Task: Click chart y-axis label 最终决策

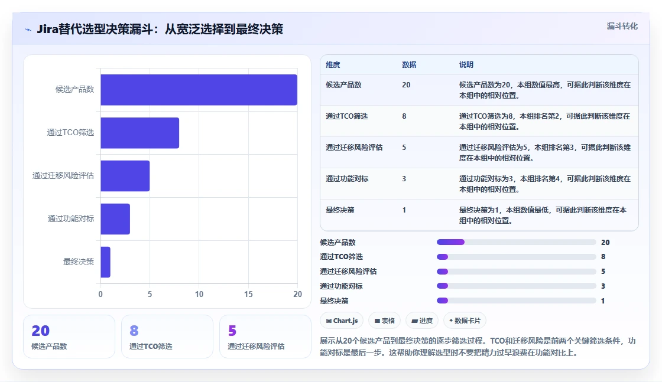Action: (79, 262)
